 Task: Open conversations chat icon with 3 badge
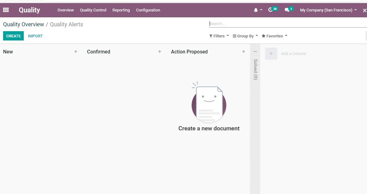click(289, 10)
